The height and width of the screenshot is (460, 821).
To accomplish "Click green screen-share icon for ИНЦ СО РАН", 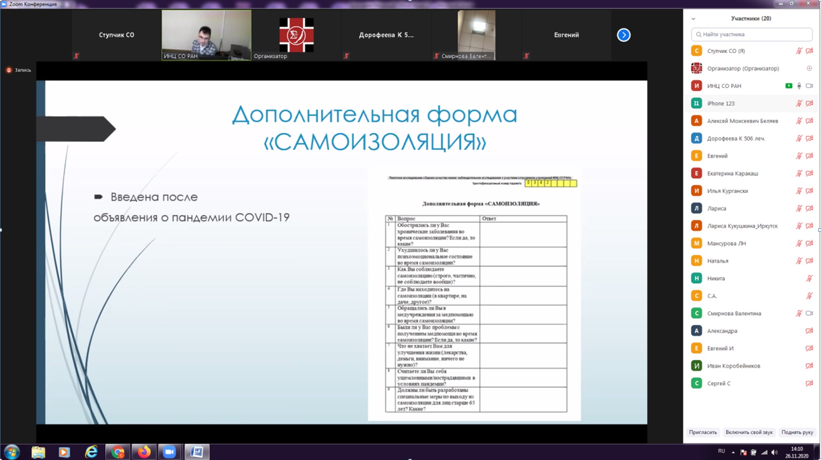I will click(x=789, y=86).
